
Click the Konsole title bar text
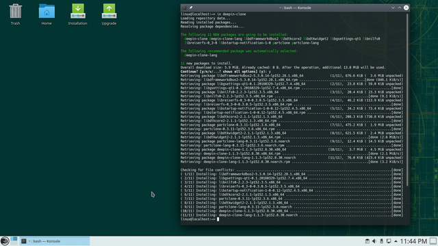pos(295,8)
